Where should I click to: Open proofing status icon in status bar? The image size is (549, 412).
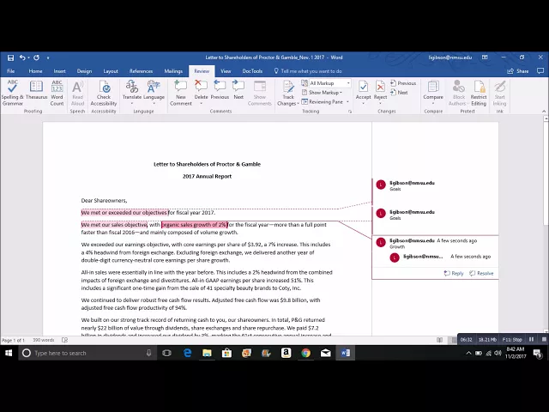pos(65,340)
